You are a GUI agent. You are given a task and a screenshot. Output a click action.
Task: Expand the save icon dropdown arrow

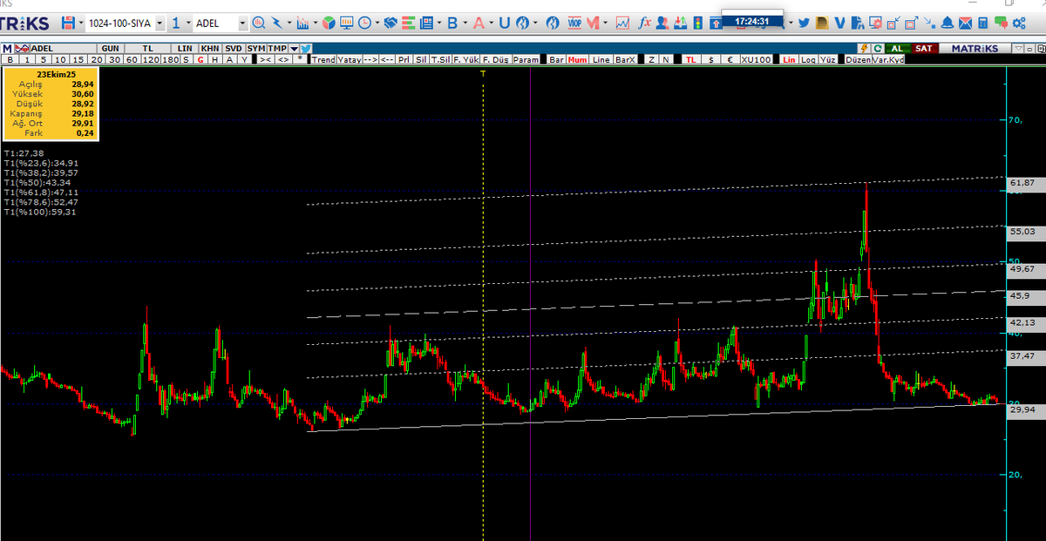[x=81, y=24]
